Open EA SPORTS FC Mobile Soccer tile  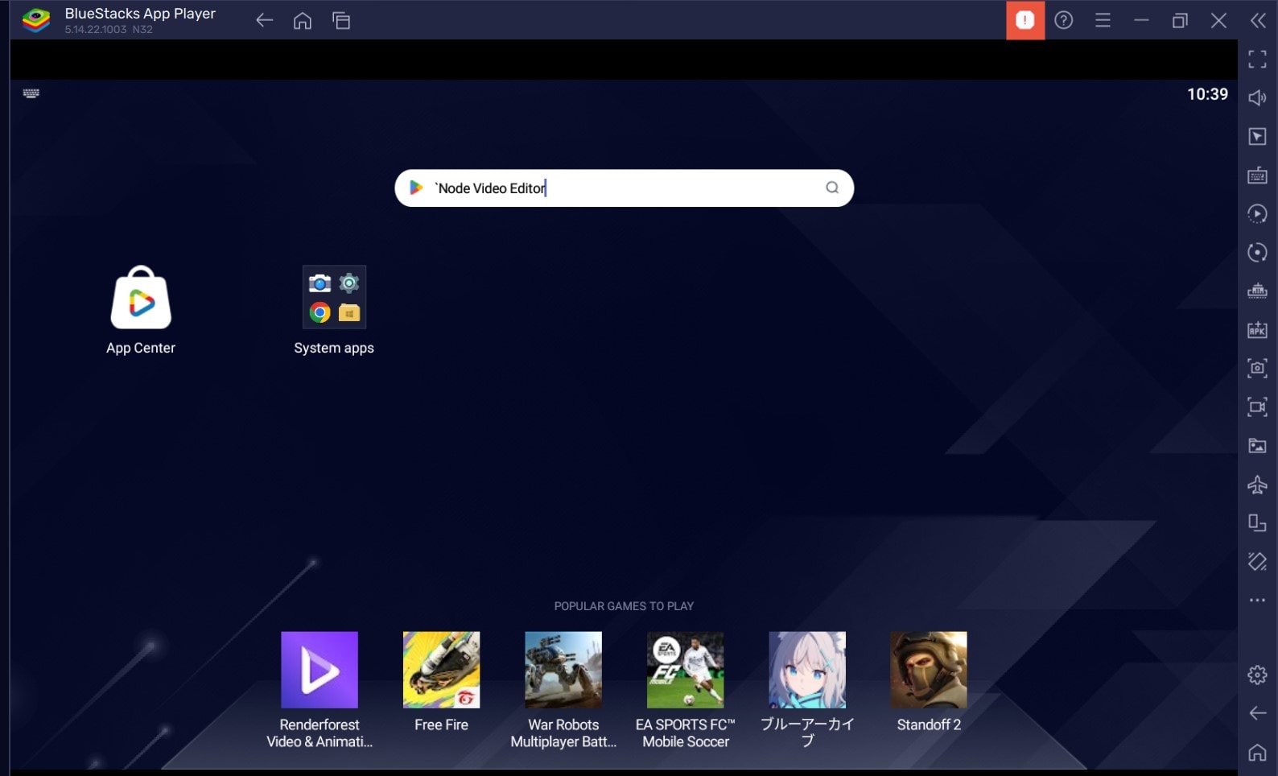point(685,670)
